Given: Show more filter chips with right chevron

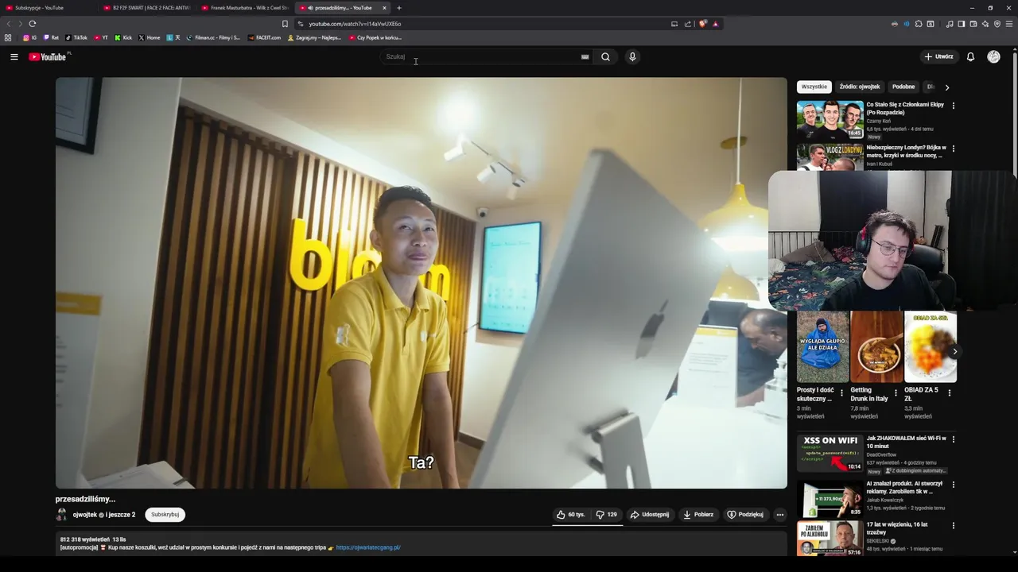Looking at the screenshot, I should [946, 87].
